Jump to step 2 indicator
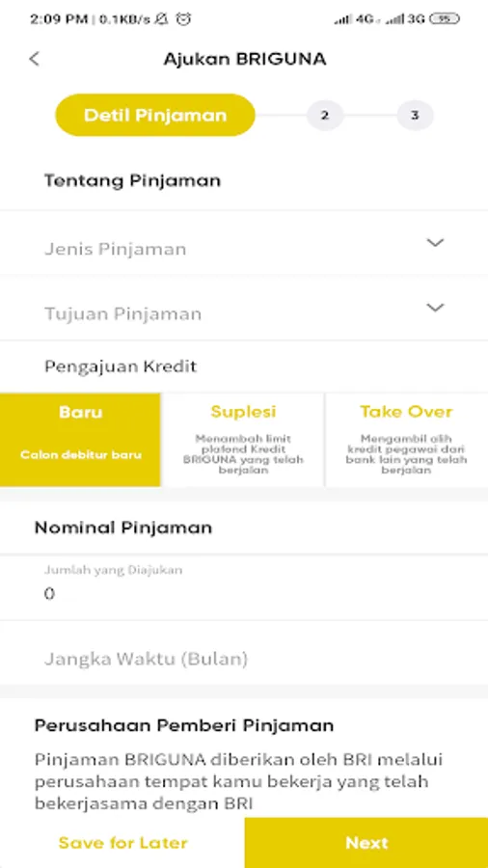The width and height of the screenshot is (488, 868). [x=325, y=115]
